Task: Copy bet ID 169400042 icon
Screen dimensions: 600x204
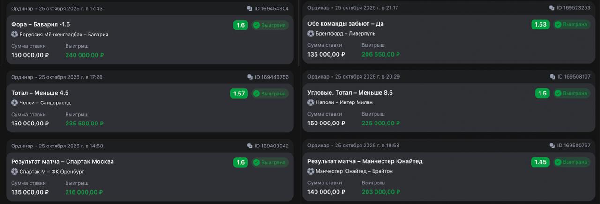Action: [x=250, y=146]
